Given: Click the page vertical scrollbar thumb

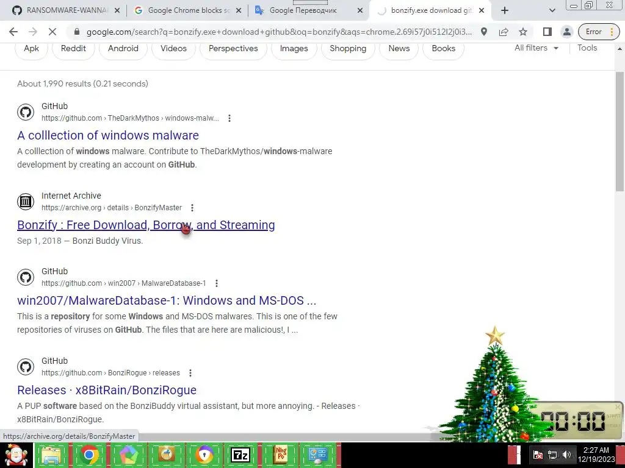Looking at the screenshot, I should [620, 132].
